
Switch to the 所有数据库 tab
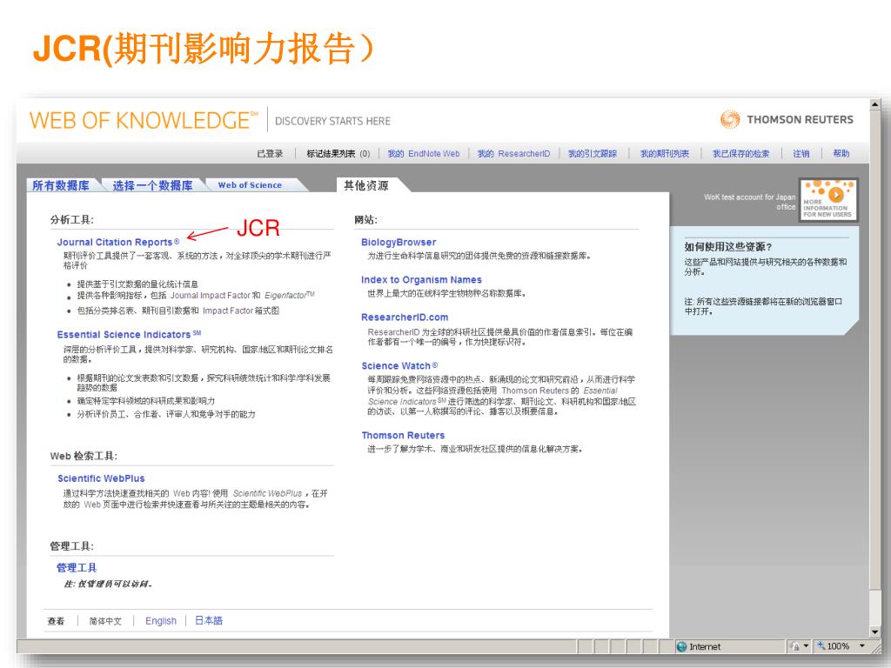tap(61, 185)
